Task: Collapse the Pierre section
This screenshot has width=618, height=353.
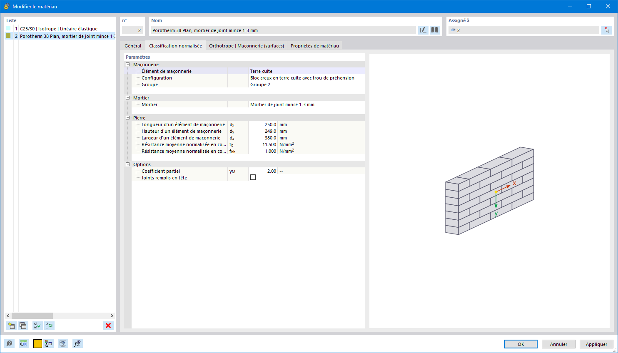Action: click(x=128, y=118)
